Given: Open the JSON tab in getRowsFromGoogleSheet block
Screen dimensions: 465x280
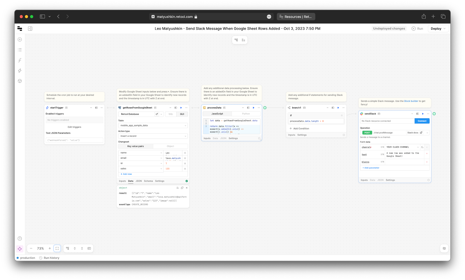Looking at the screenshot, I should coord(139,181).
